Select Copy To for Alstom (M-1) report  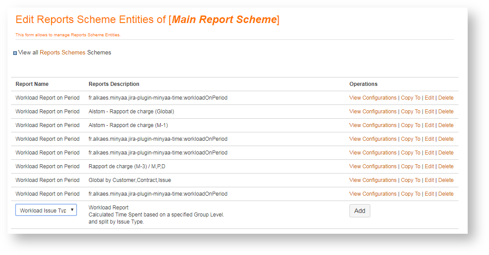(410, 125)
